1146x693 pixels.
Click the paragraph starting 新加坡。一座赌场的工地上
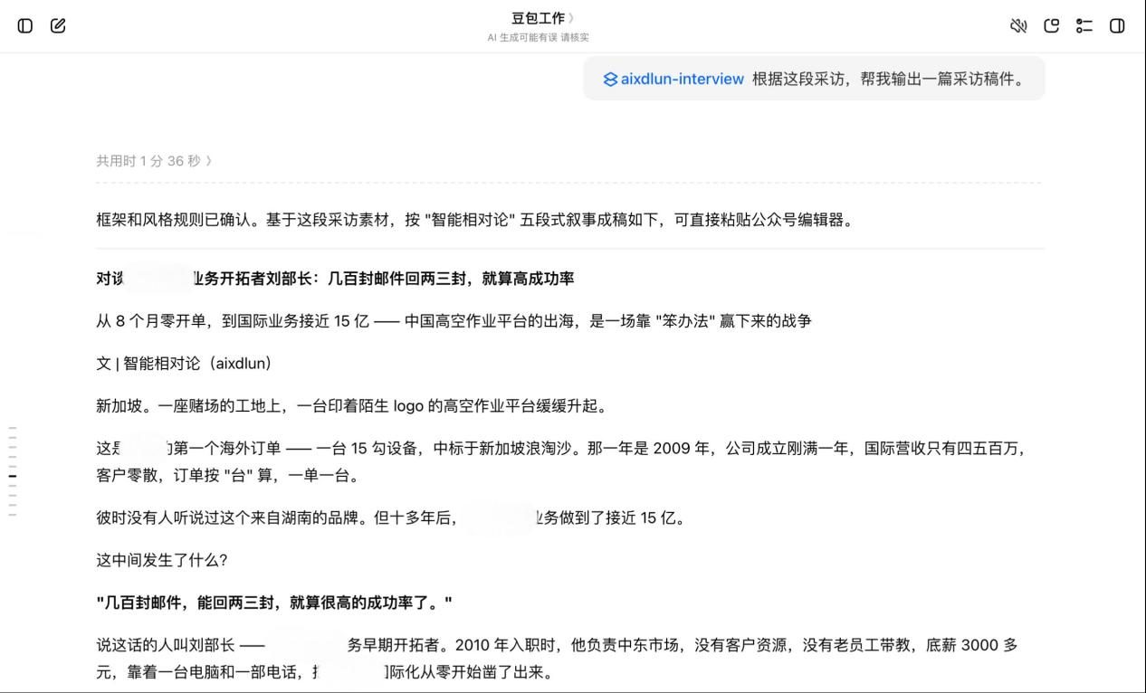click(351, 406)
